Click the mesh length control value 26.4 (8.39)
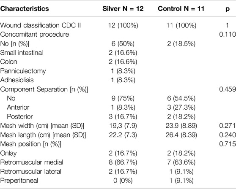236x189 pixels. (x=181, y=135)
